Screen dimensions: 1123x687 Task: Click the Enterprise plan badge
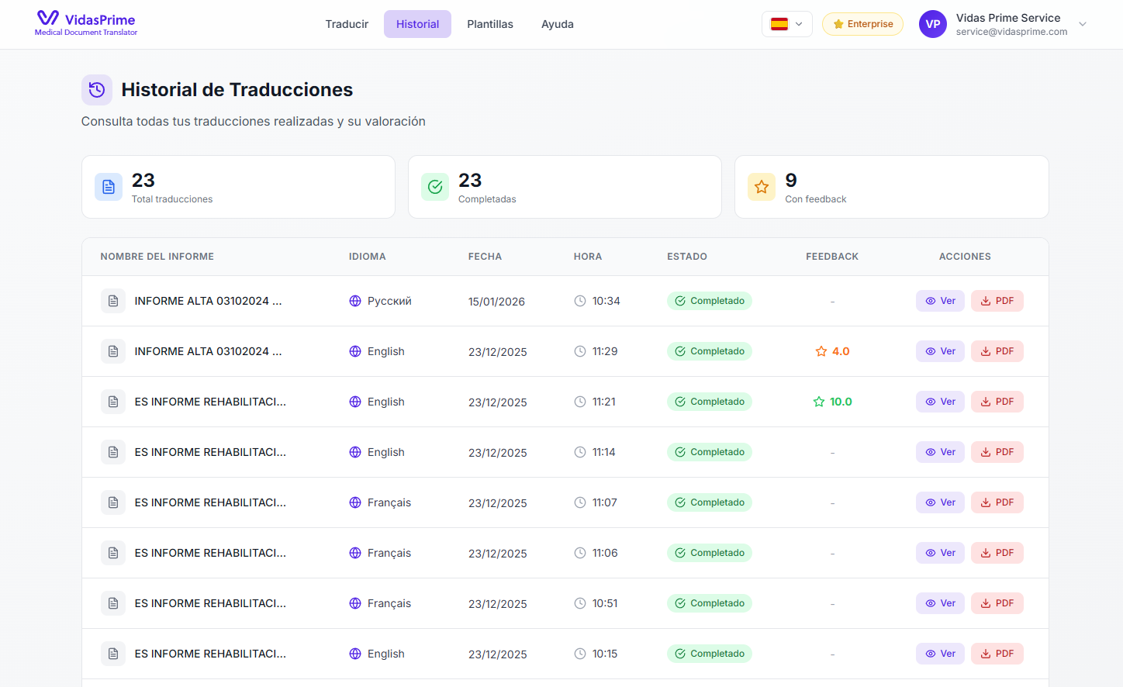(x=862, y=24)
